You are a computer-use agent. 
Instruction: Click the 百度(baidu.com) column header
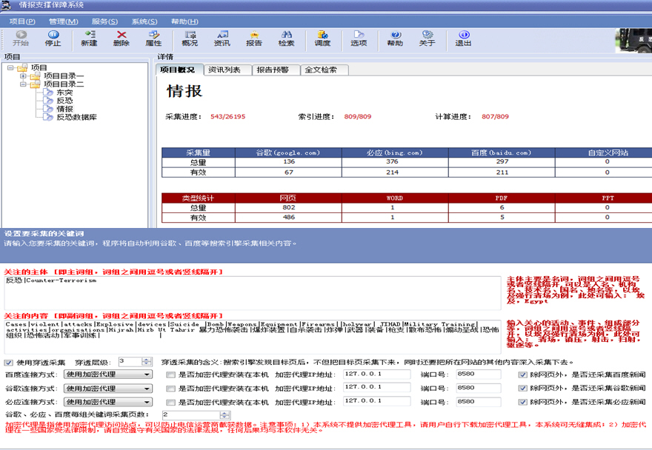[x=502, y=152]
